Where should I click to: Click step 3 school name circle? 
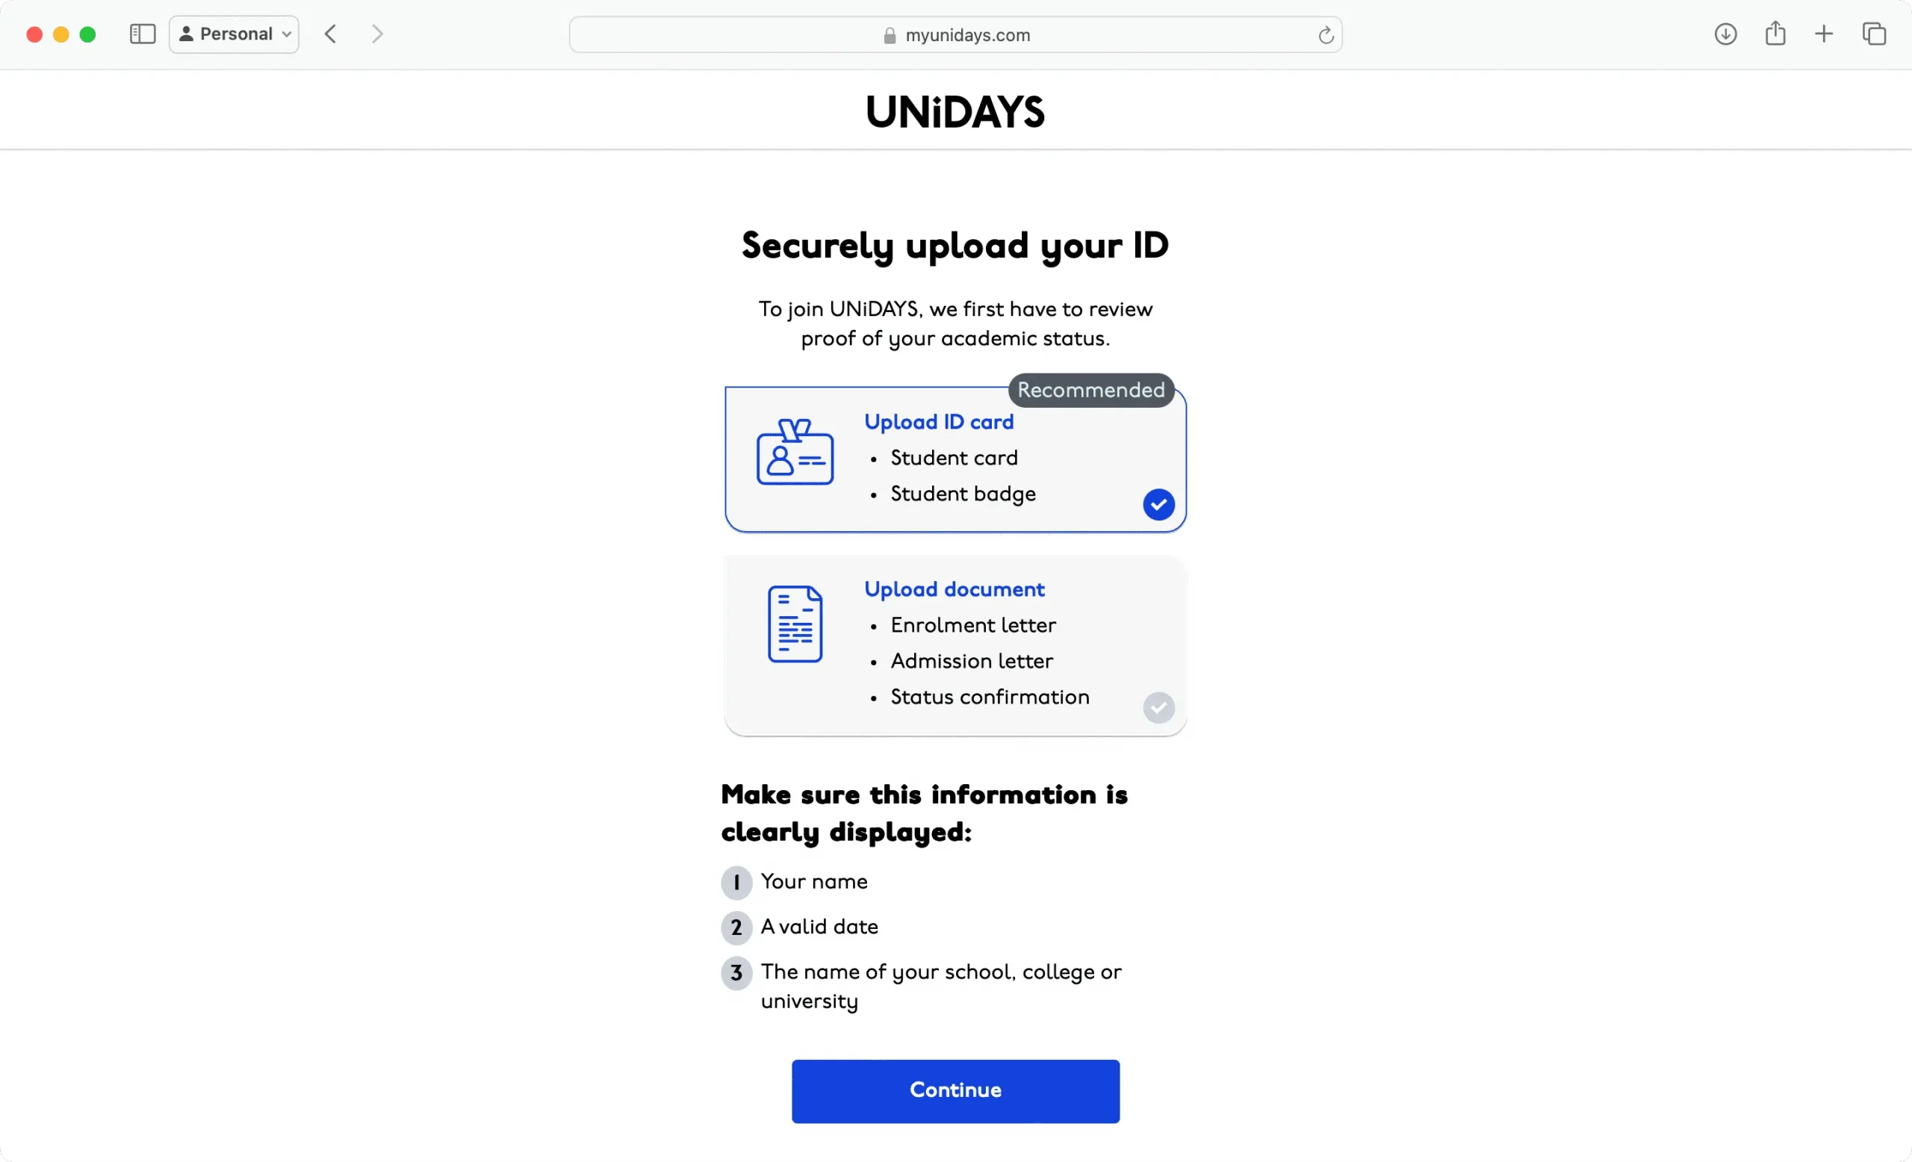tap(736, 974)
